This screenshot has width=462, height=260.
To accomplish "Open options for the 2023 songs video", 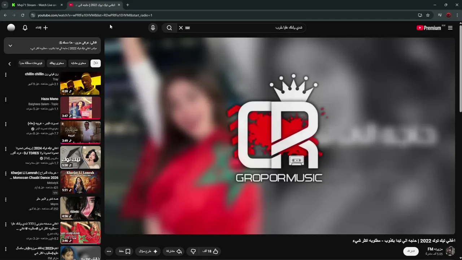I will (5, 249).
